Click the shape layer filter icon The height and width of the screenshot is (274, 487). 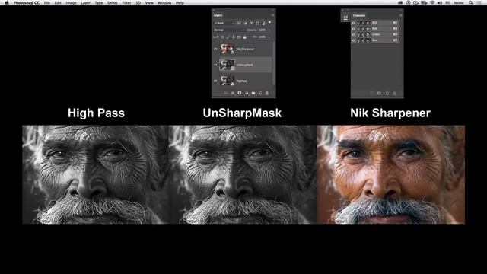[257, 23]
